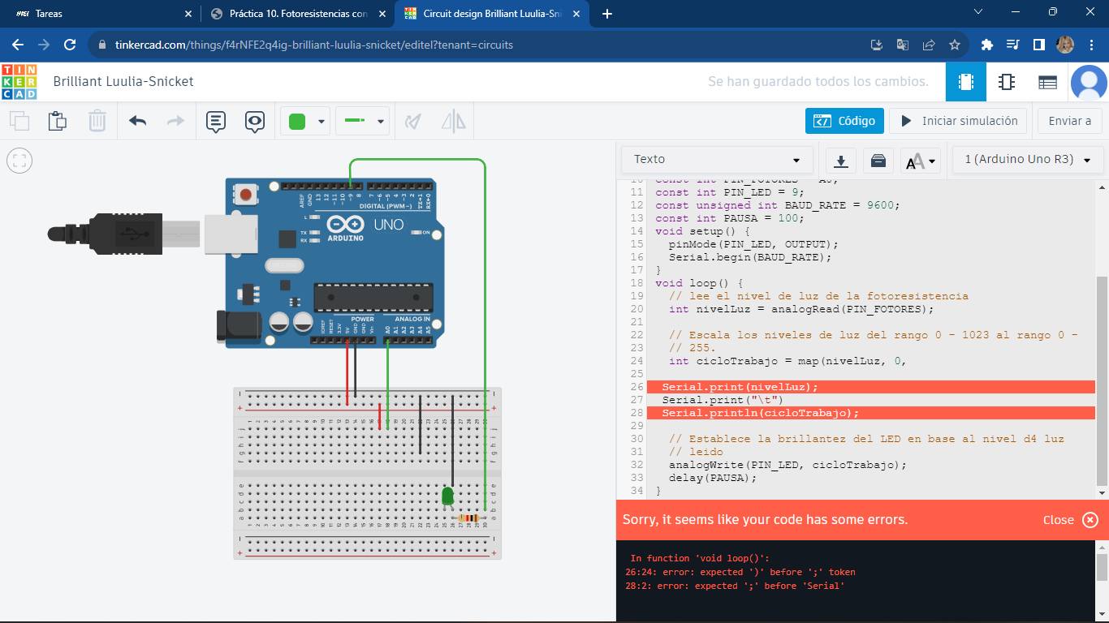Viewport: 1109px width, 623px height.
Task: Open the component list table view
Action: click(1047, 82)
